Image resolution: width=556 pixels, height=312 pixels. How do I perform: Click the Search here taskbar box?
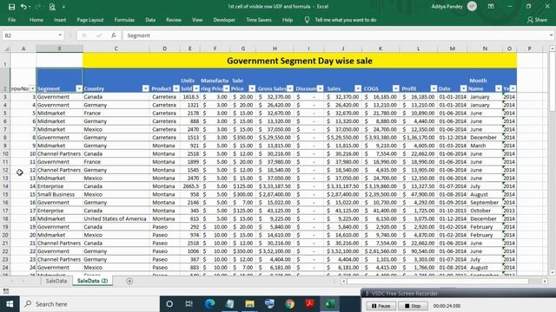coord(89,304)
